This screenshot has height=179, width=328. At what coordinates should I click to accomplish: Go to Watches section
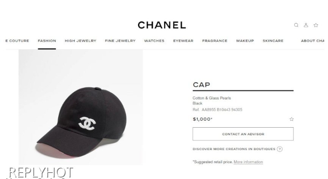(x=154, y=41)
